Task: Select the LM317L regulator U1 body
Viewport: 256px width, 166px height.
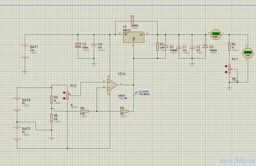Action: pyautogui.click(x=134, y=37)
